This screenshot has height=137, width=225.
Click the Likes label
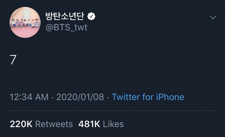tap(113, 124)
